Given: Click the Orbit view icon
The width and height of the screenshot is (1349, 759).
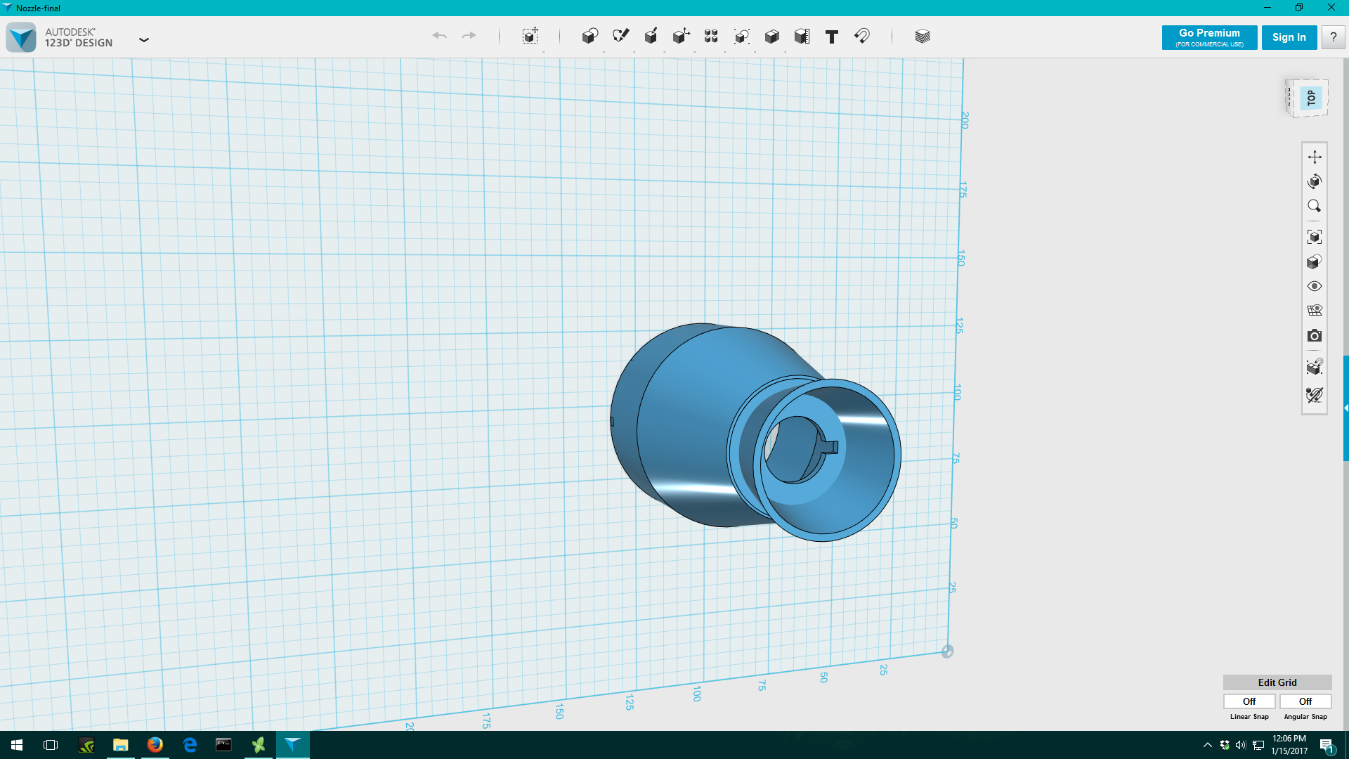Looking at the screenshot, I should coord(1314,181).
